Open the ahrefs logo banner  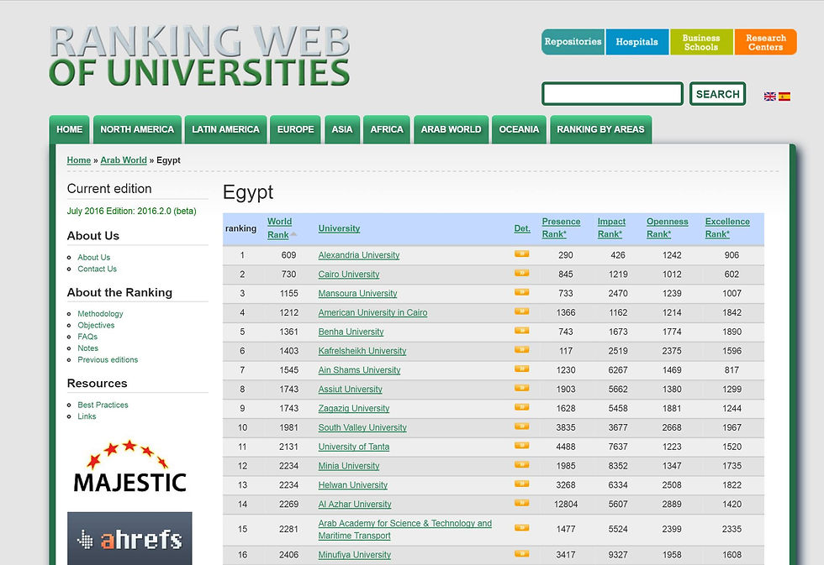coord(129,538)
